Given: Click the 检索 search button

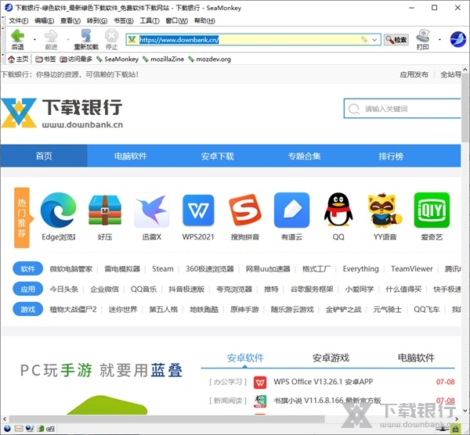Looking at the screenshot, I should (396, 40).
